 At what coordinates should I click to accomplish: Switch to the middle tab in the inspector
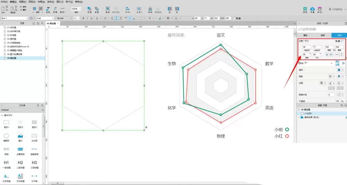pyautogui.click(x=323, y=35)
